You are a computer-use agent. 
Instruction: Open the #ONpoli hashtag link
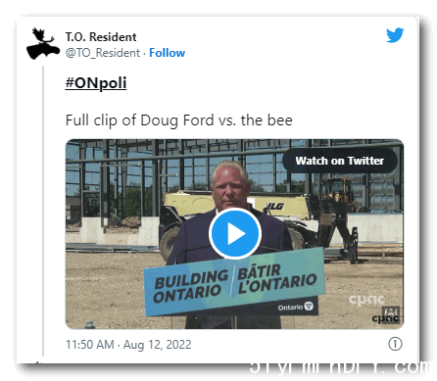(96, 83)
